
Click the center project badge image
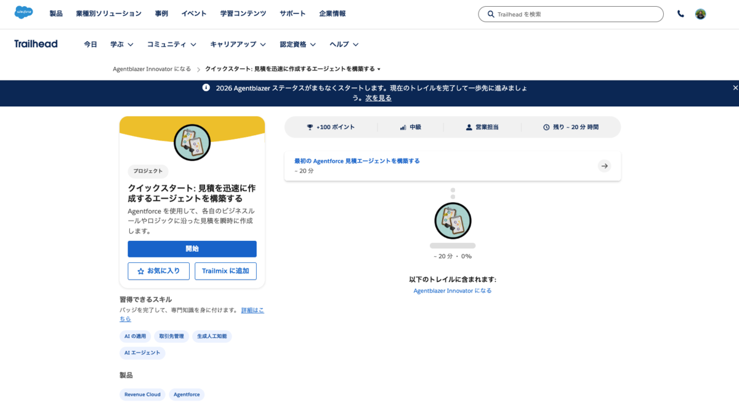(x=453, y=221)
